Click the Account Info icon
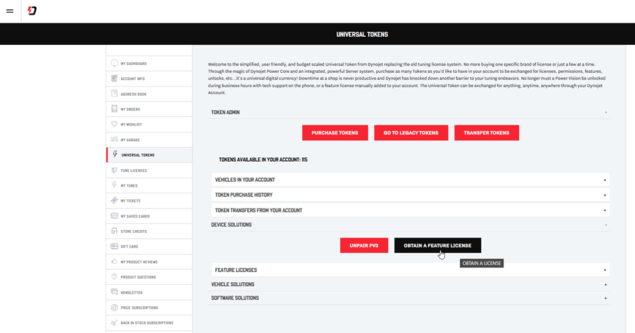 point(114,78)
